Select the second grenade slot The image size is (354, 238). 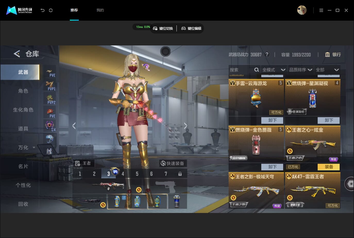137,201
